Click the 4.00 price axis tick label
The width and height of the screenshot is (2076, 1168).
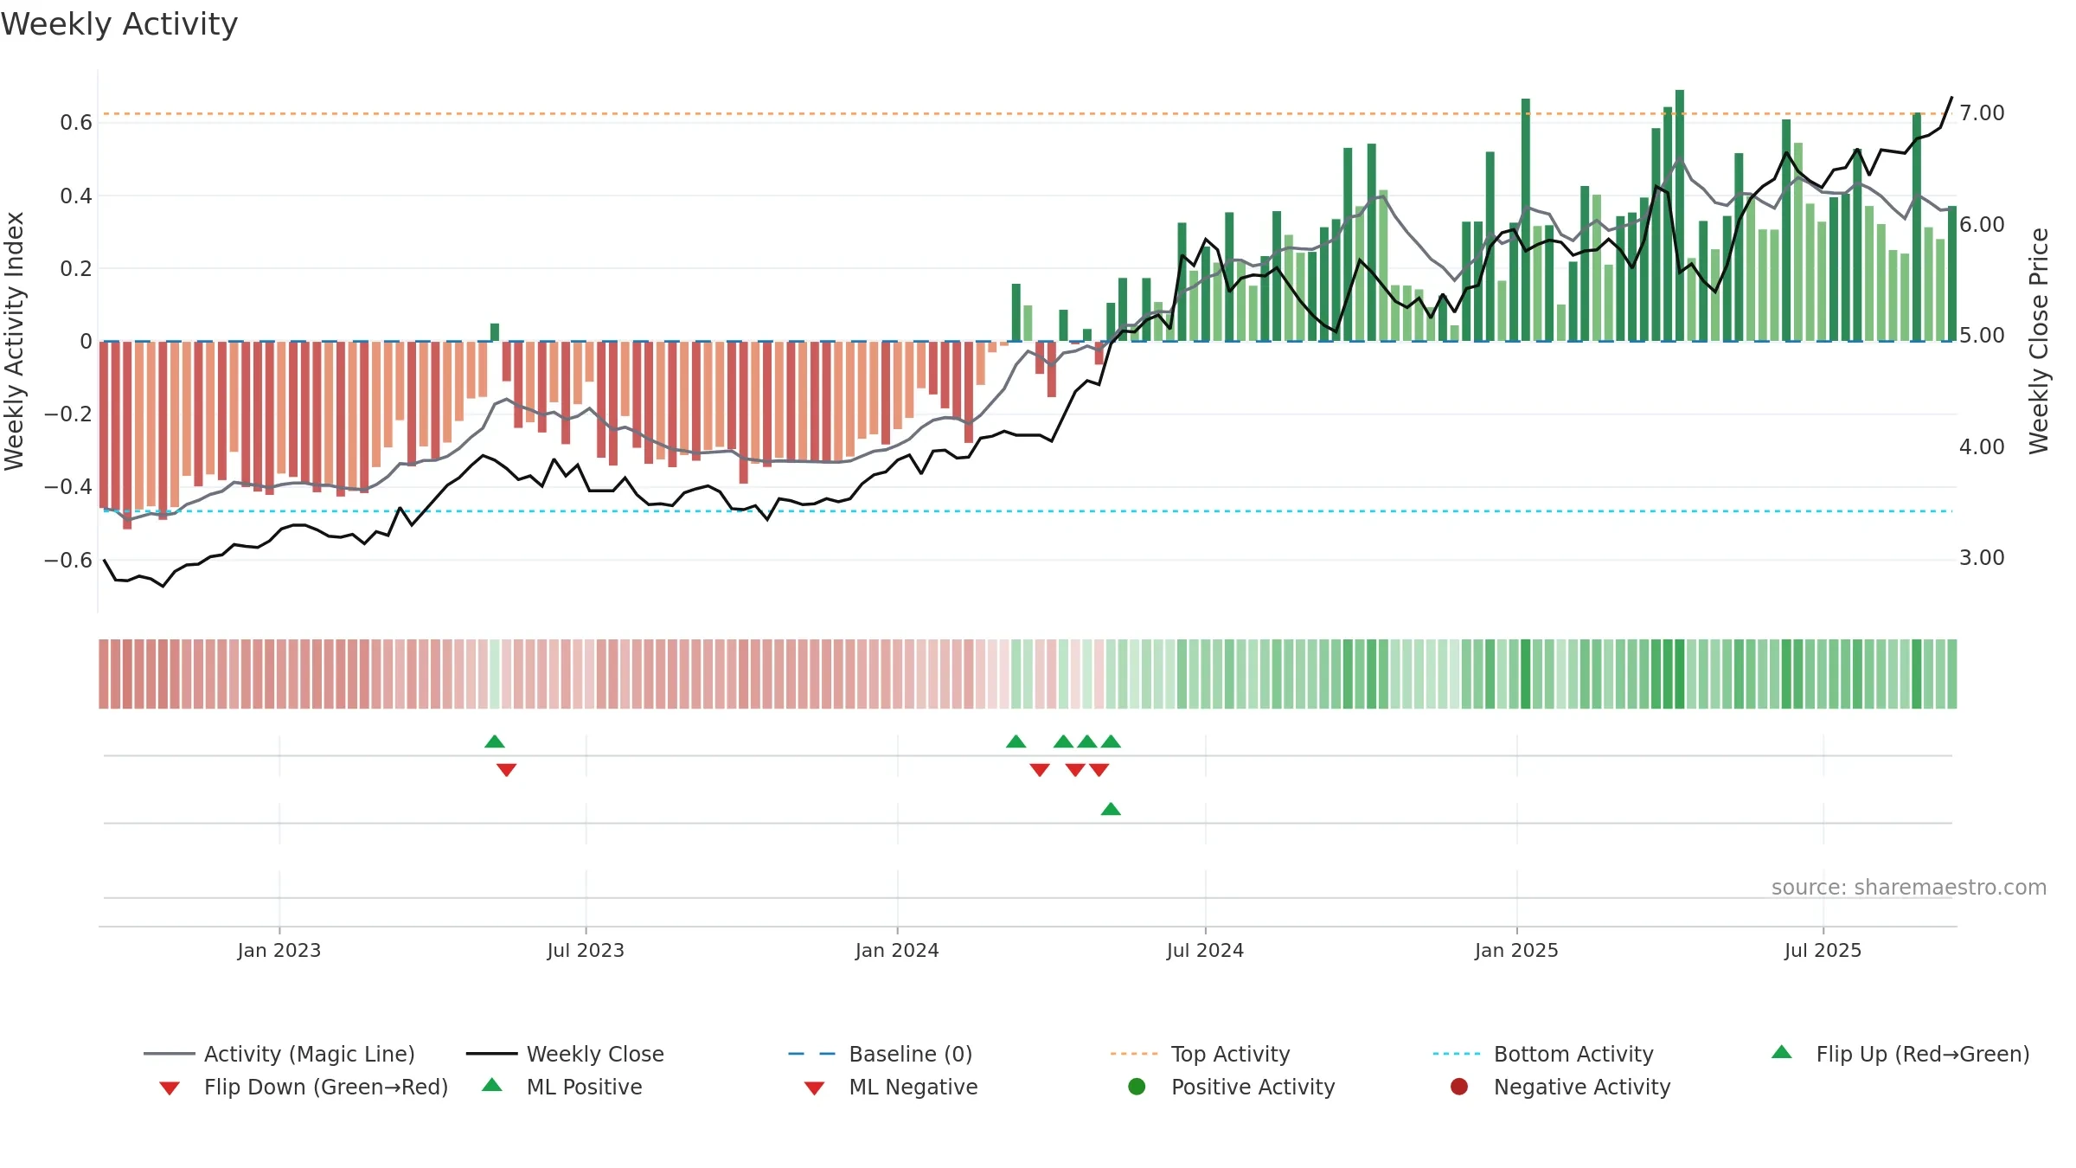(x=1982, y=447)
